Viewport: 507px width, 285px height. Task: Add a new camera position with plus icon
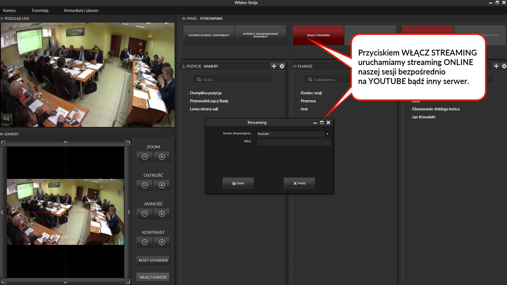[x=274, y=66]
